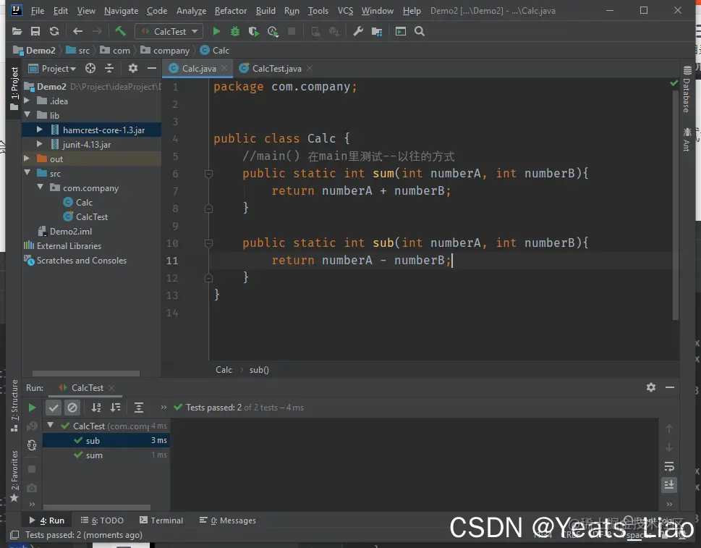Viewport: 701px width, 548px height.
Task: Save all with the floppy disk icon
Action: 35,31
